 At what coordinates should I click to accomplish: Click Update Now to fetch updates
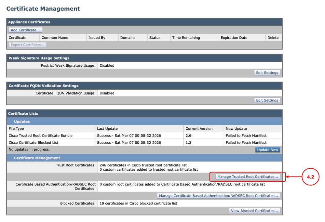coord(267,150)
